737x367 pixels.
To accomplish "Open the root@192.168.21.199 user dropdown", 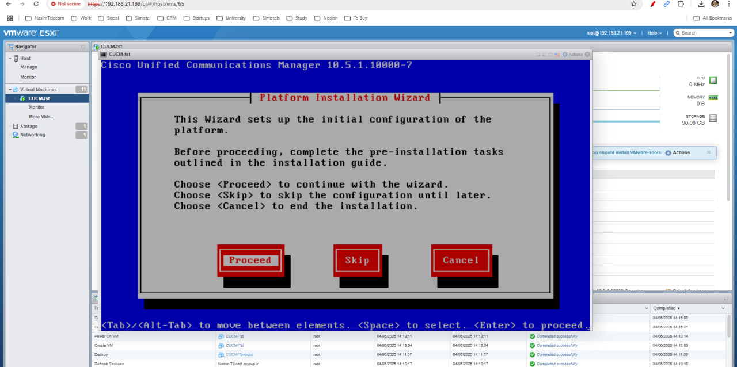I will click(x=611, y=33).
